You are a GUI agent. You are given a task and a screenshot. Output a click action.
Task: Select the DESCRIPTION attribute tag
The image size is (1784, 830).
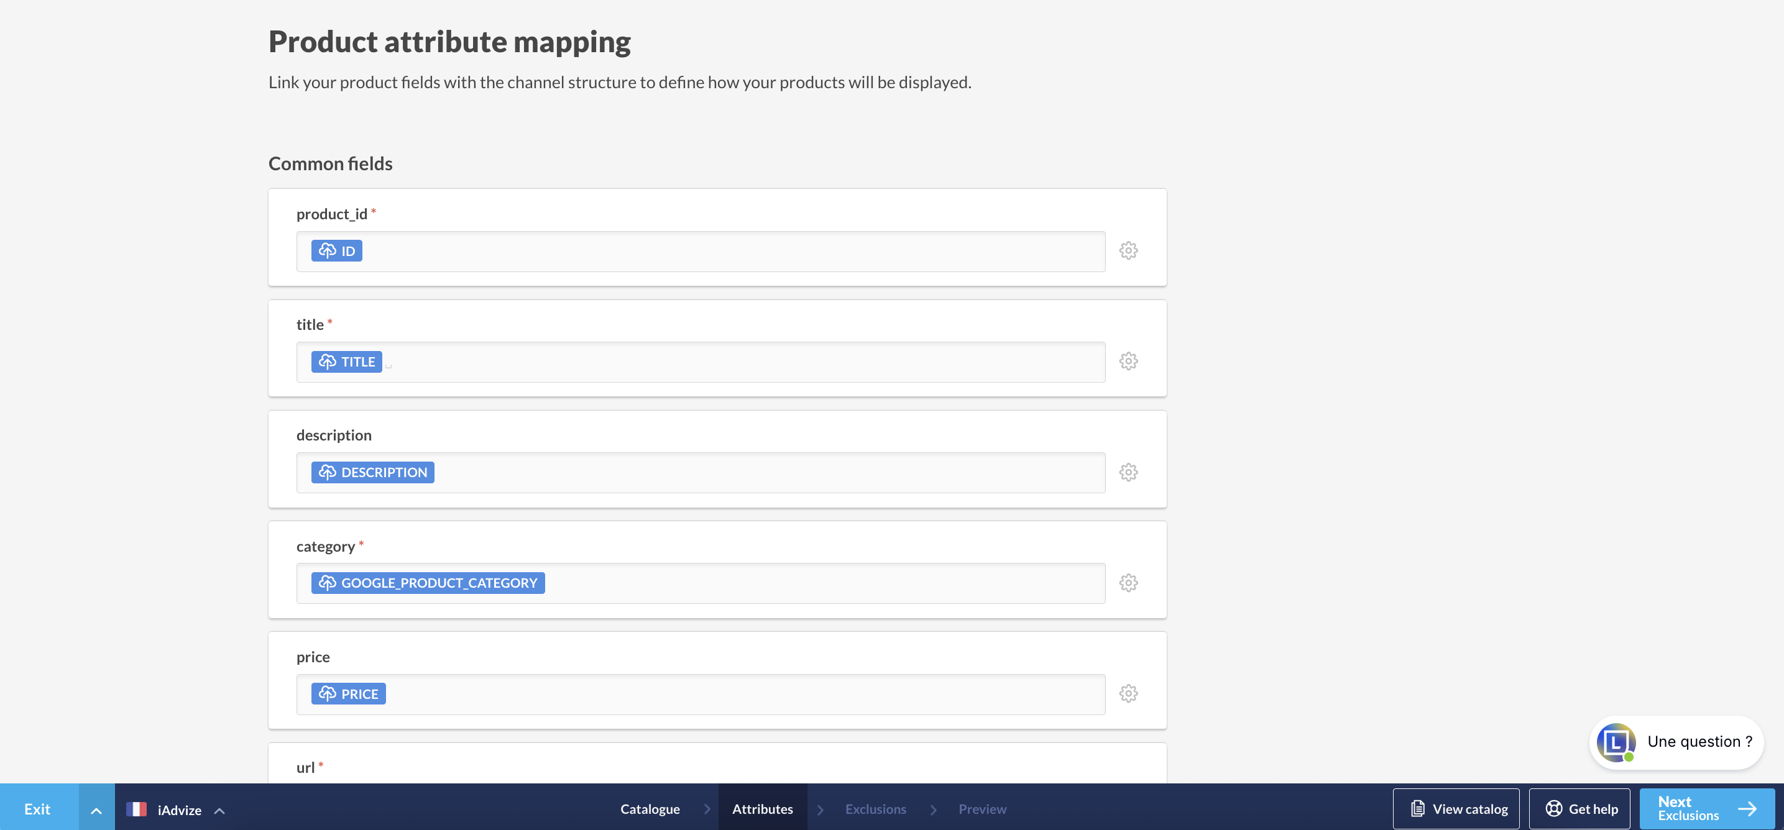pyautogui.click(x=372, y=472)
